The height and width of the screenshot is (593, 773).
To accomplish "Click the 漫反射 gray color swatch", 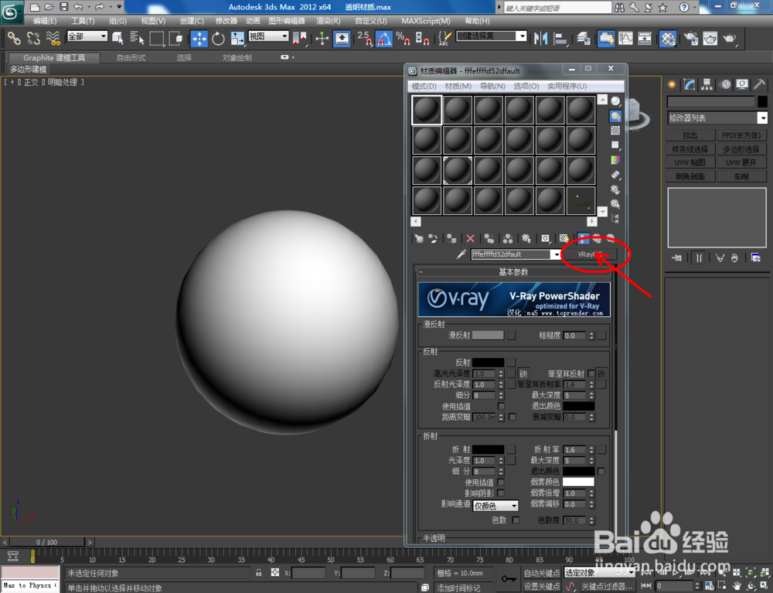I will 488,336.
